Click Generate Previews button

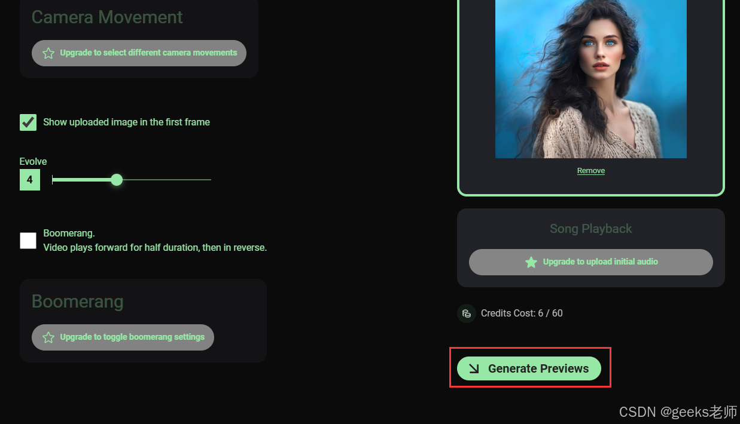coord(529,368)
